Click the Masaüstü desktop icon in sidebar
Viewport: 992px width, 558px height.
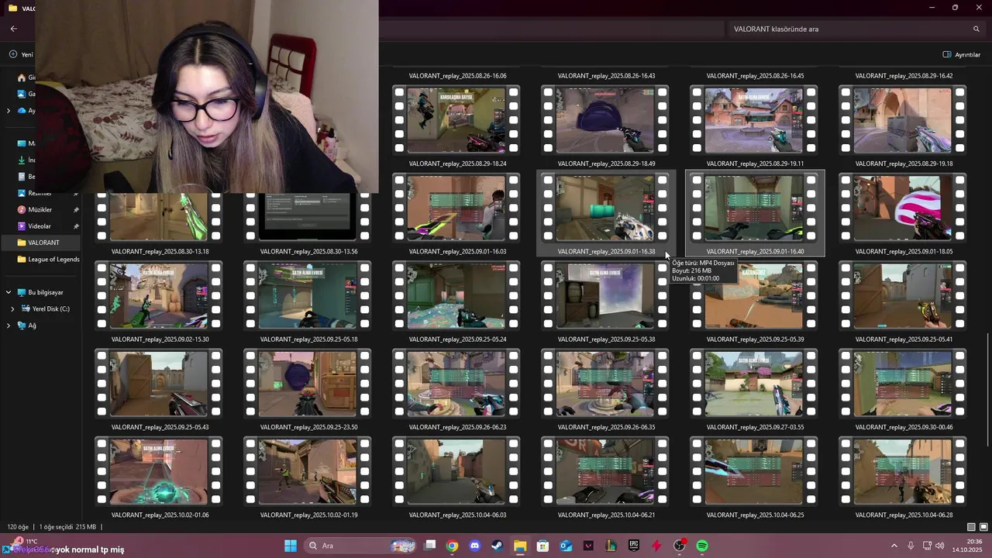22,143
